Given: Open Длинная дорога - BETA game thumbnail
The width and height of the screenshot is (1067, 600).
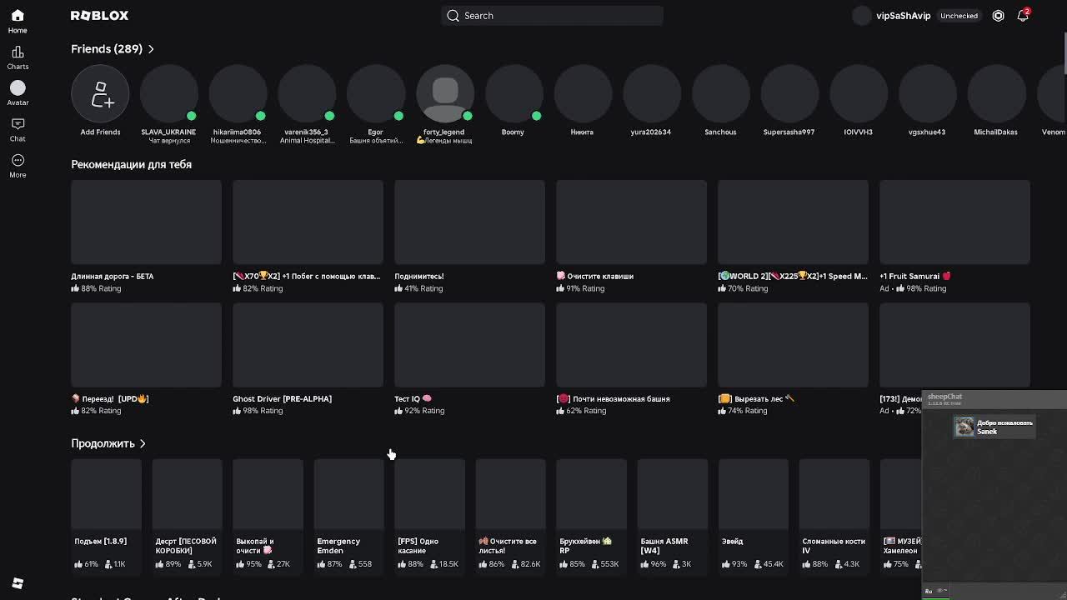Looking at the screenshot, I should (146, 222).
